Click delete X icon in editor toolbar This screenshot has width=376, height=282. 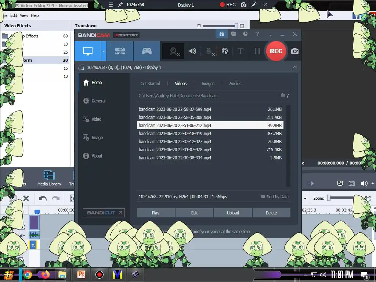click(26, 198)
